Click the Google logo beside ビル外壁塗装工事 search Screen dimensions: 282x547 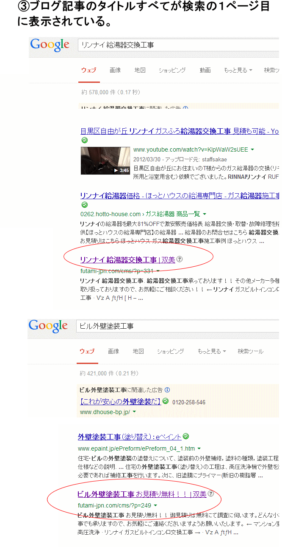[48, 326]
